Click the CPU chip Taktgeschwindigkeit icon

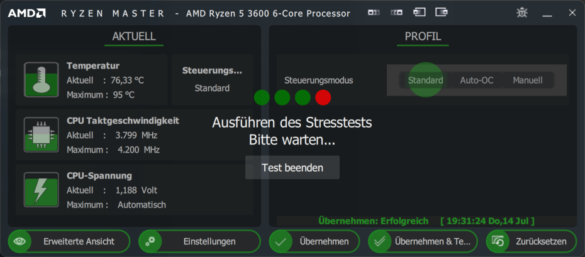coord(41,135)
